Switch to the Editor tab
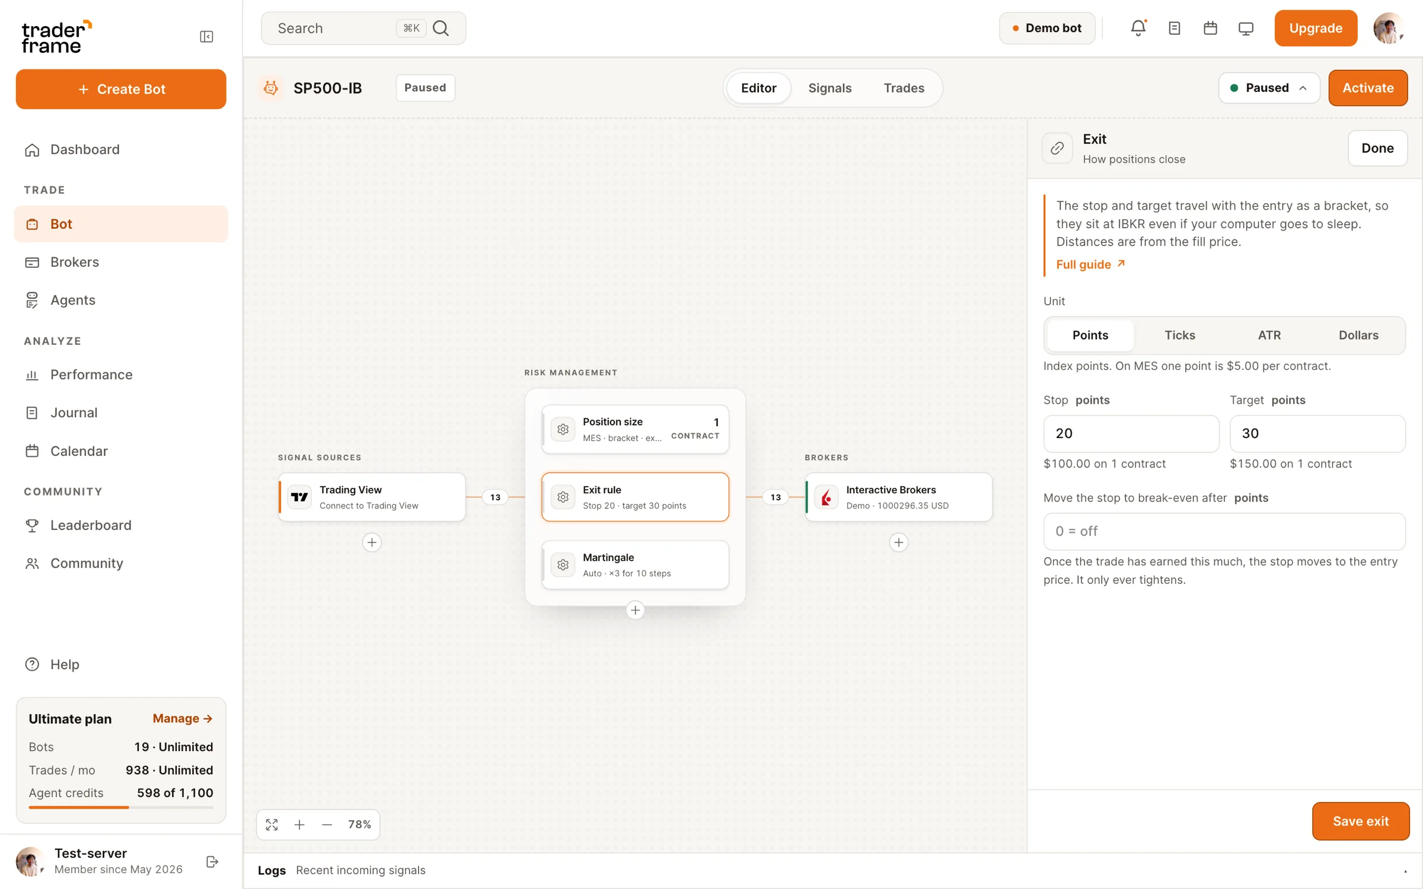 tap(758, 88)
